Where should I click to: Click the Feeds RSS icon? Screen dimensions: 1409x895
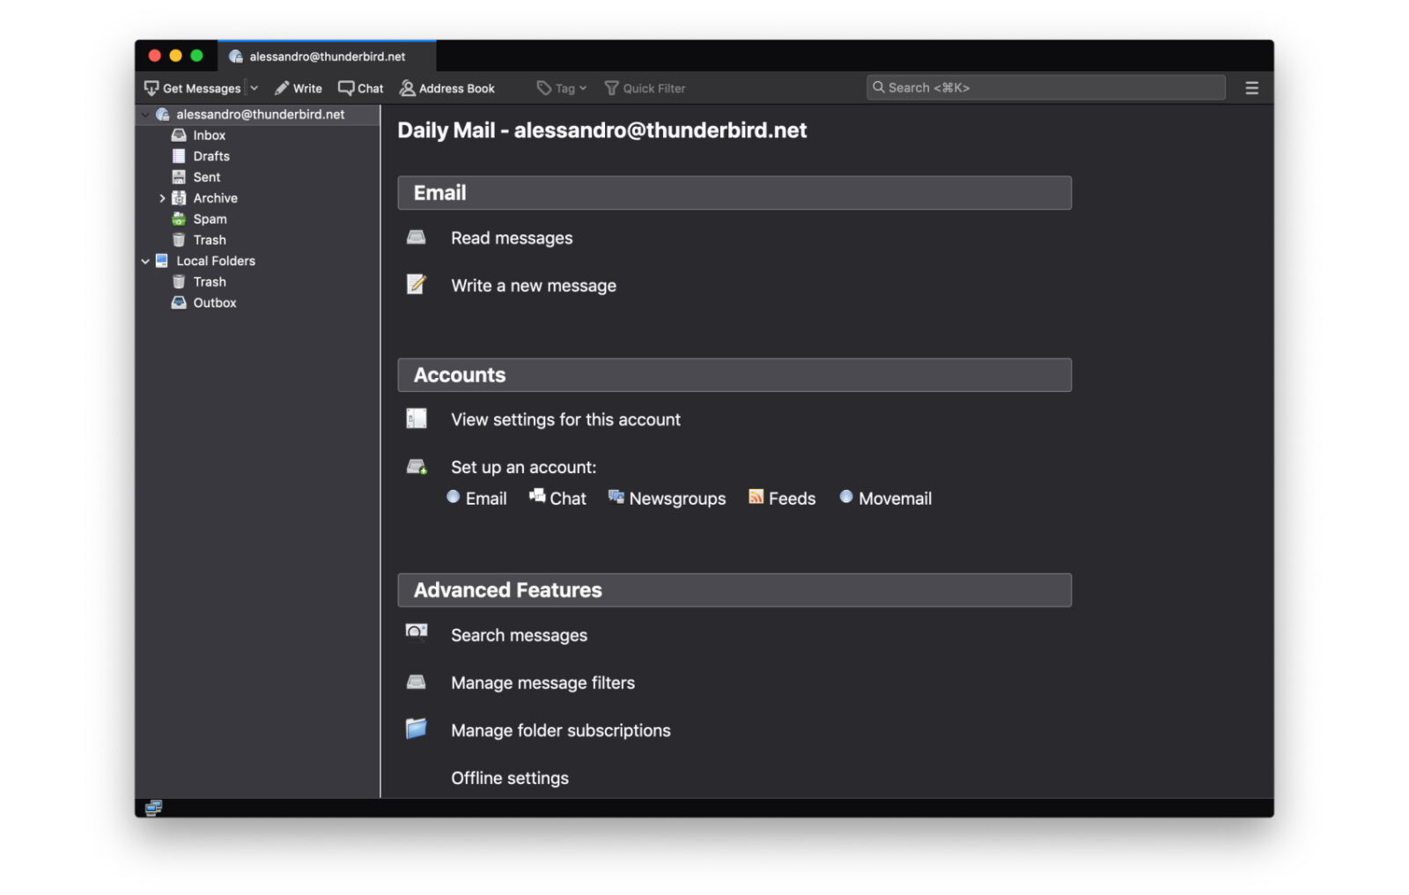click(x=756, y=497)
